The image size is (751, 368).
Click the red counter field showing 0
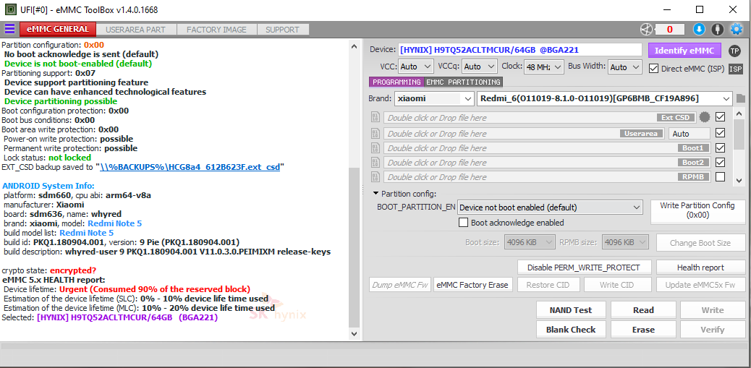(x=669, y=30)
